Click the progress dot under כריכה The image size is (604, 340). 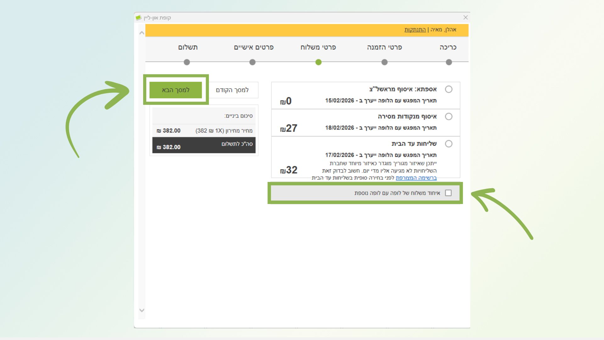click(x=449, y=62)
